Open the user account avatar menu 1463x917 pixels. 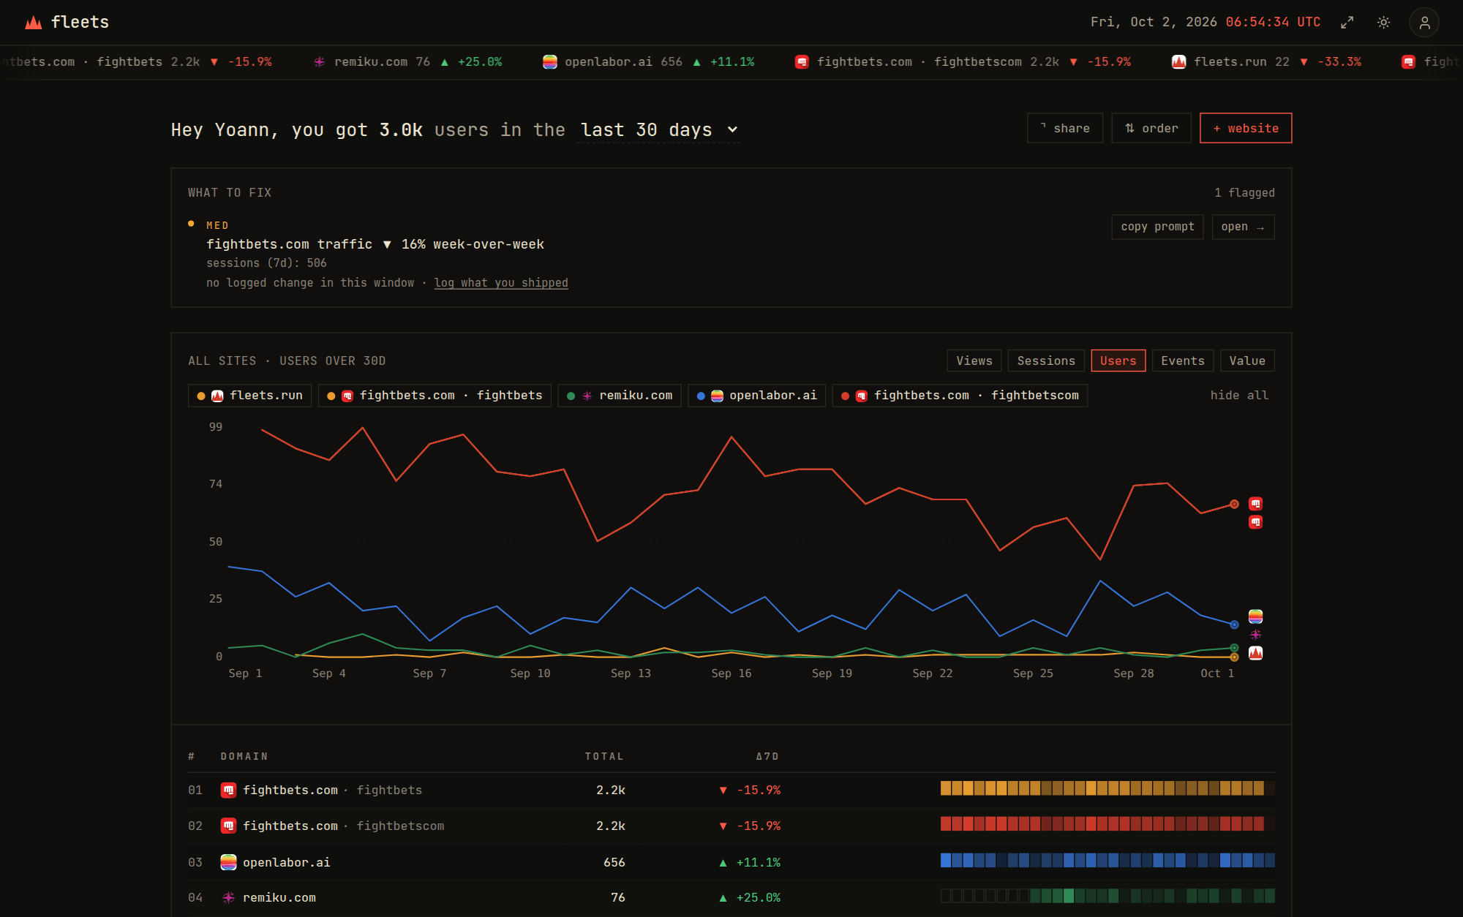(1424, 23)
